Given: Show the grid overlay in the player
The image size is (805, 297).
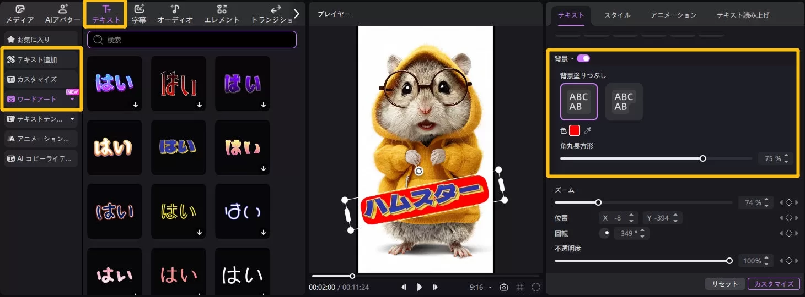Looking at the screenshot, I should 519,287.
